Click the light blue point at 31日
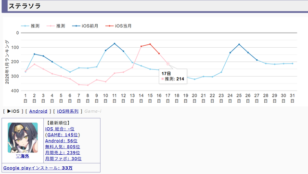Image resolution: width=308 pixels, height=174 pixels. 293,63
